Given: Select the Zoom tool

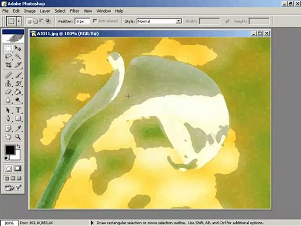Looking at the screenshot, I should click(x=18, y=137).
